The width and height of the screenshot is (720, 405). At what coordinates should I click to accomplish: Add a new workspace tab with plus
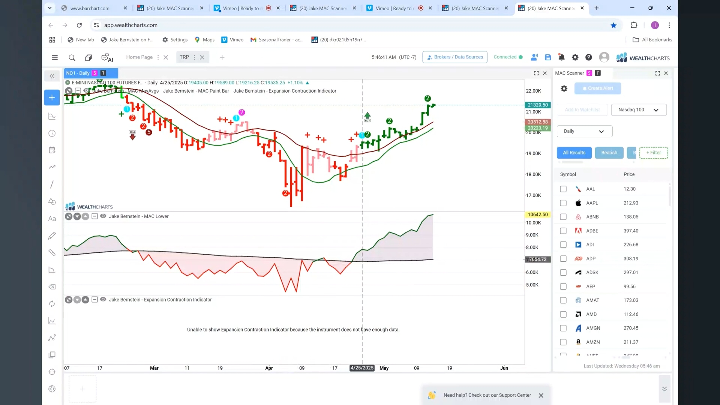[x=222, y=57]
